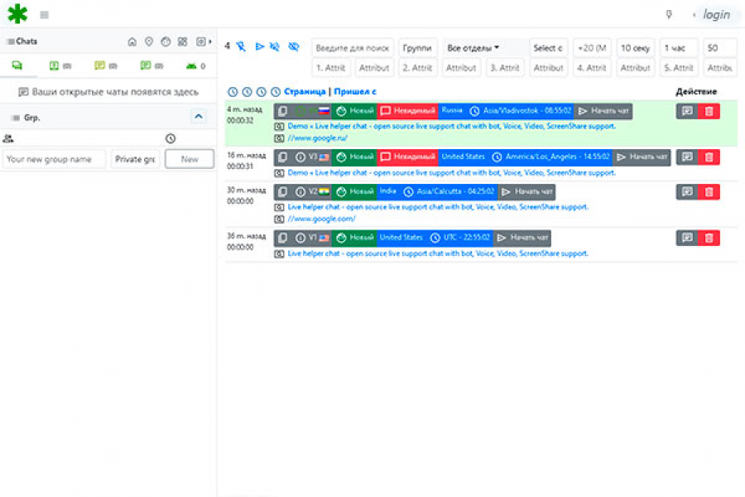Select the green chat bubbles tab
The height and width of the screenshot is (497, 745).
(17, 65)
